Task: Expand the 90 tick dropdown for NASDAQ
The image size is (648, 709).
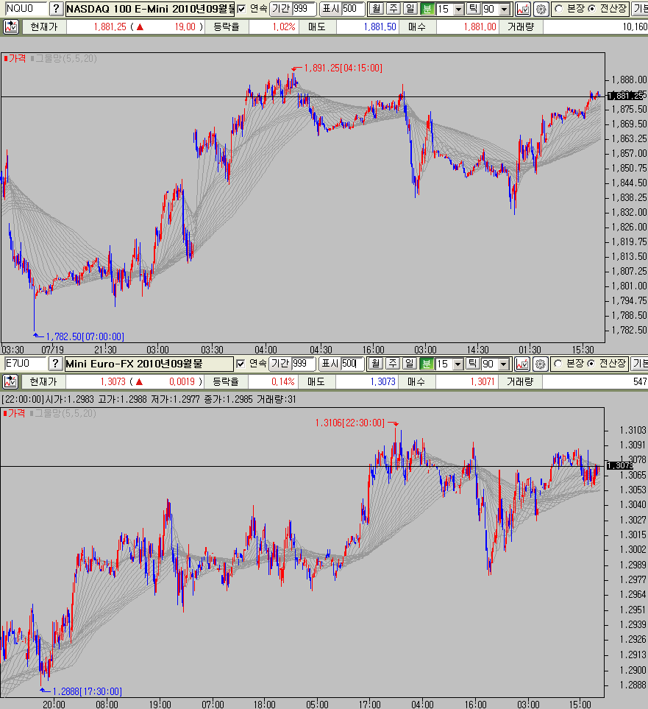Action: pos(504,10)
